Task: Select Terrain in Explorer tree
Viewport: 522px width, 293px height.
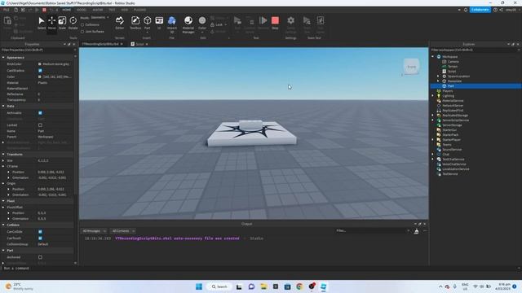Action: [x=453, y=67]
